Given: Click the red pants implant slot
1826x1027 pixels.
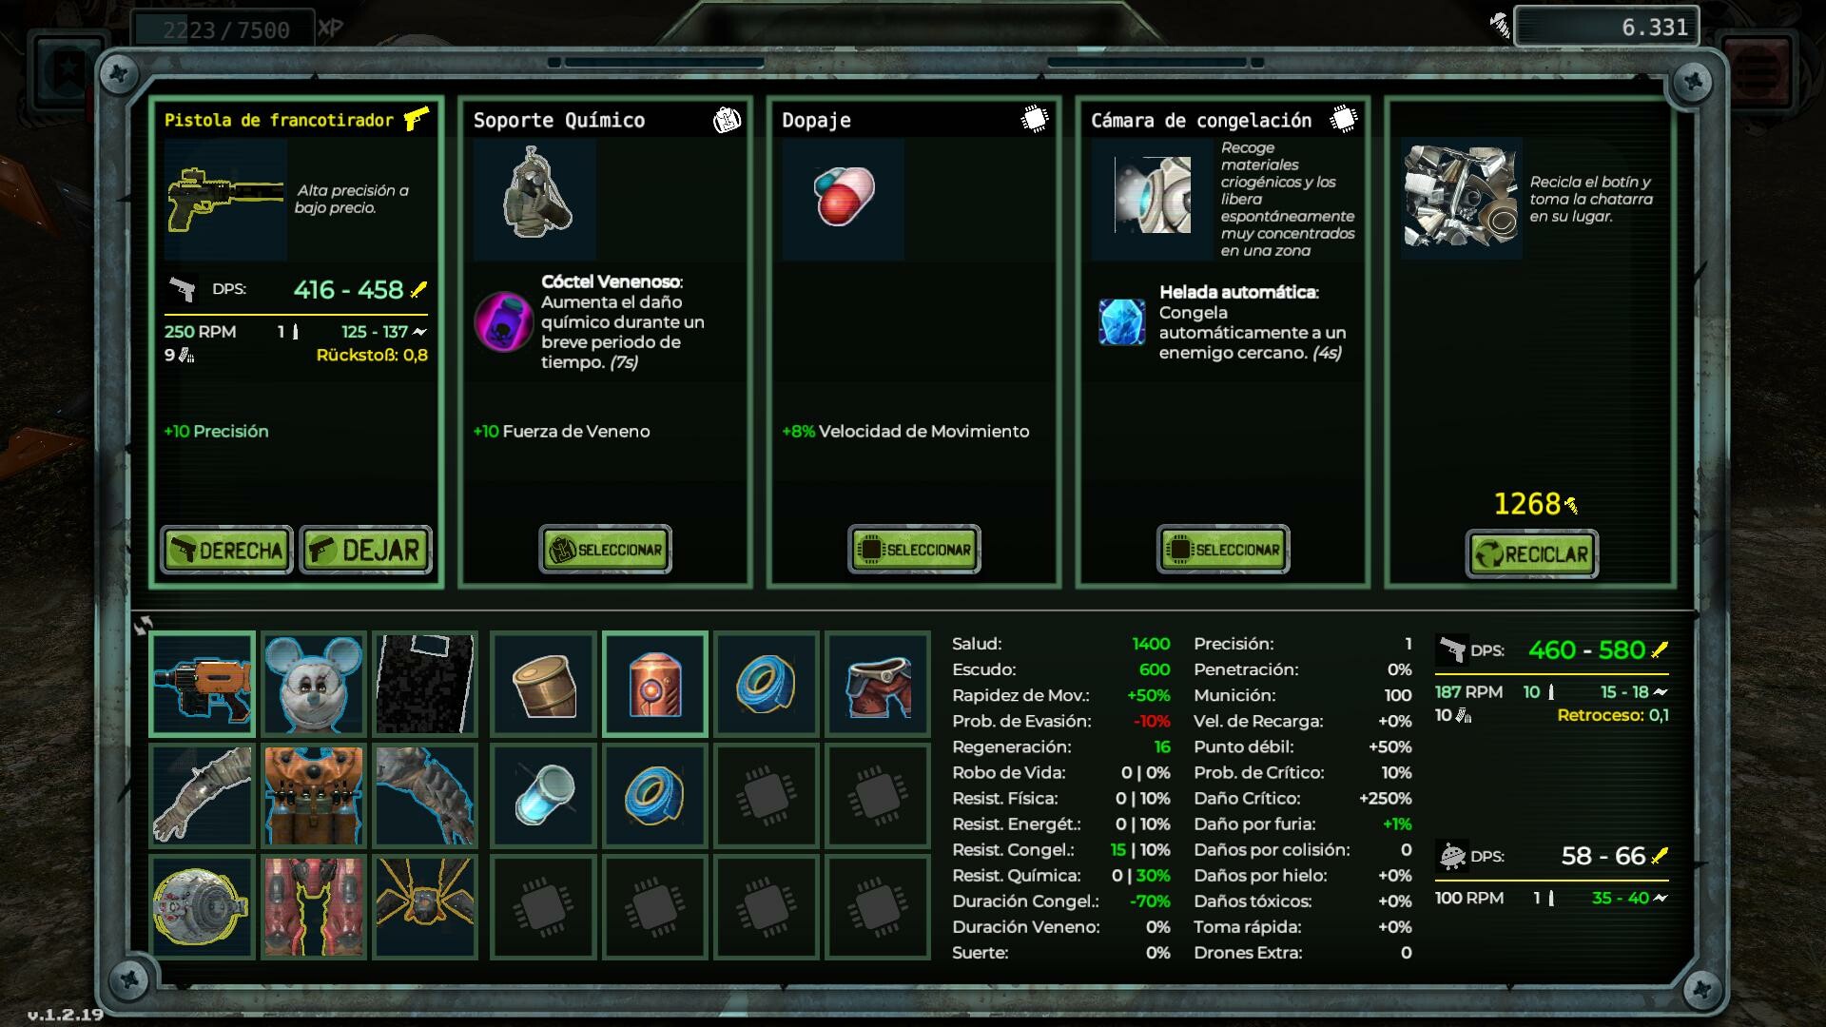Looking at the screenshot, I should pyautogui.click(x=878, y=684).
